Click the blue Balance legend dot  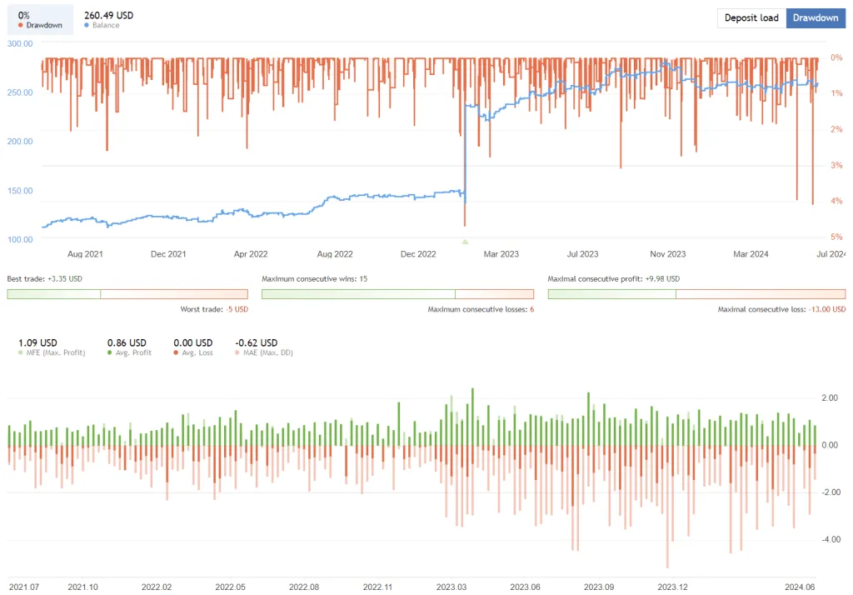(87, 25)
